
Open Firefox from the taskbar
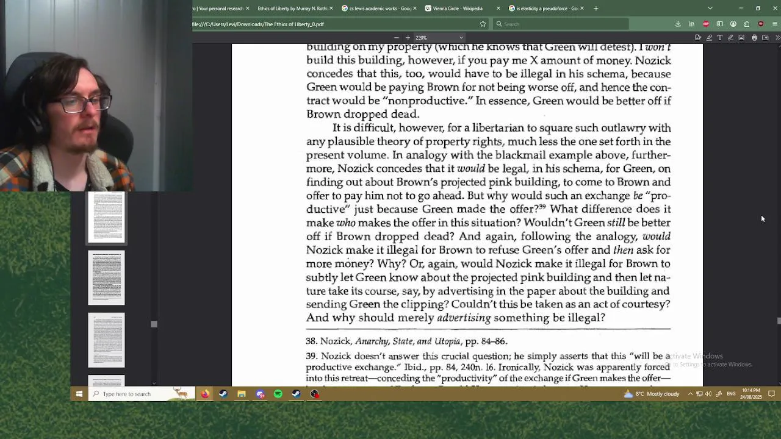coord(205,394)
